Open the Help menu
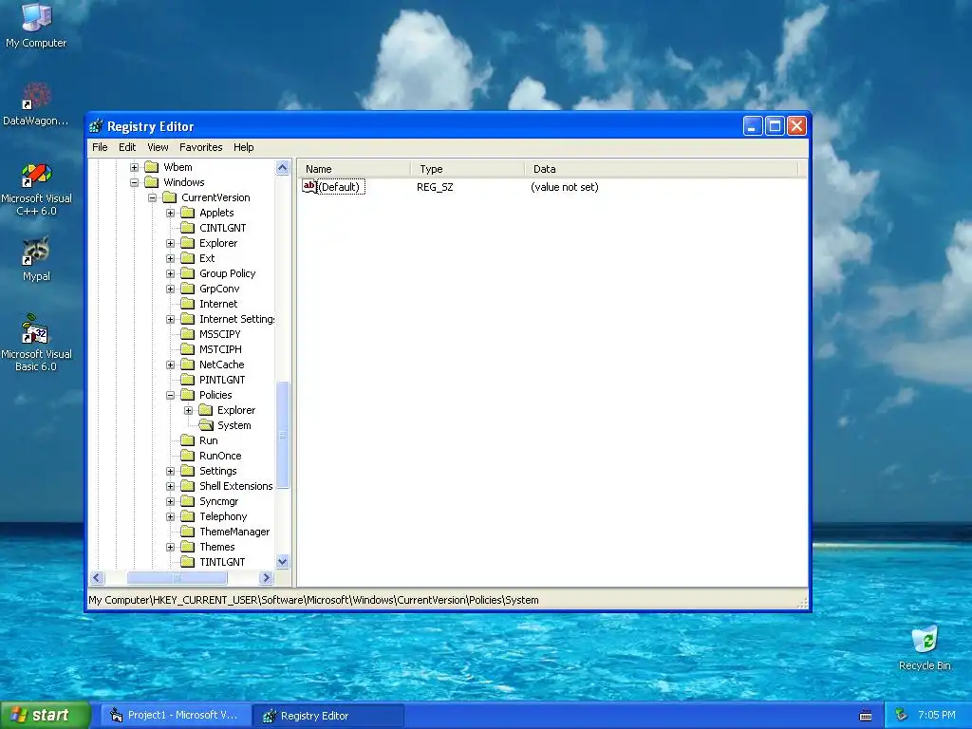The width and height of the screenshot is (972, 729). coord(244,147)
